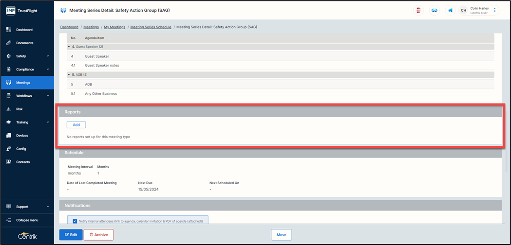
Task: Click the Contacts sidebar icon
Action: click(9, 162)
